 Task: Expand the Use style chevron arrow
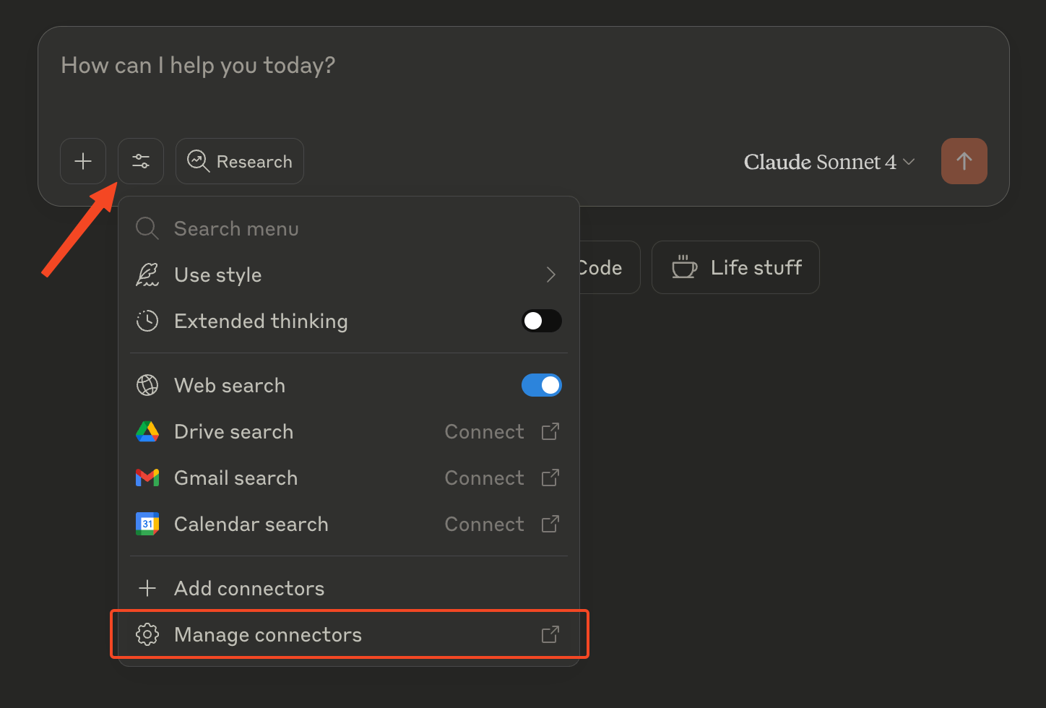(551, 275)
